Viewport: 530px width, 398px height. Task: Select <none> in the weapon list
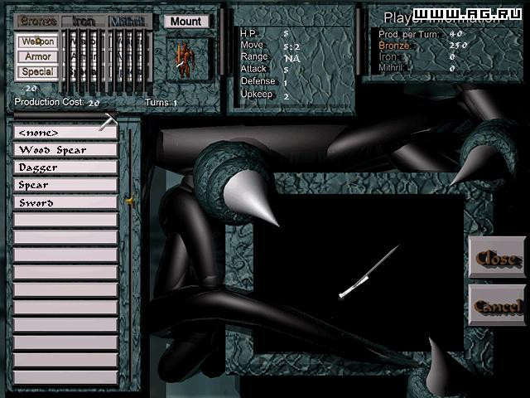point(65,133)
